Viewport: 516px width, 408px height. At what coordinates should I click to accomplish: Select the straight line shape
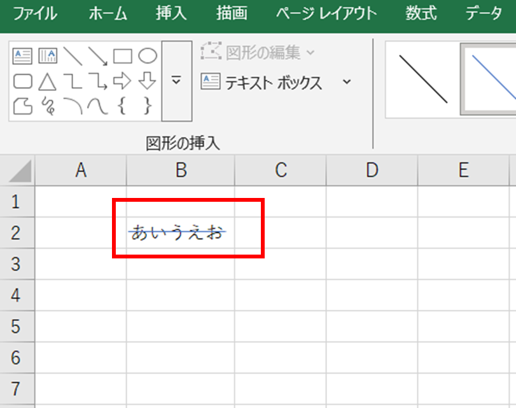[73, 57]
